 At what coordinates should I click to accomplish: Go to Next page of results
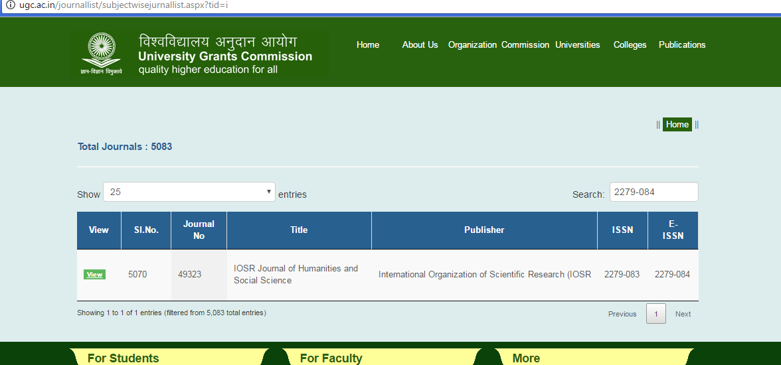683,314
